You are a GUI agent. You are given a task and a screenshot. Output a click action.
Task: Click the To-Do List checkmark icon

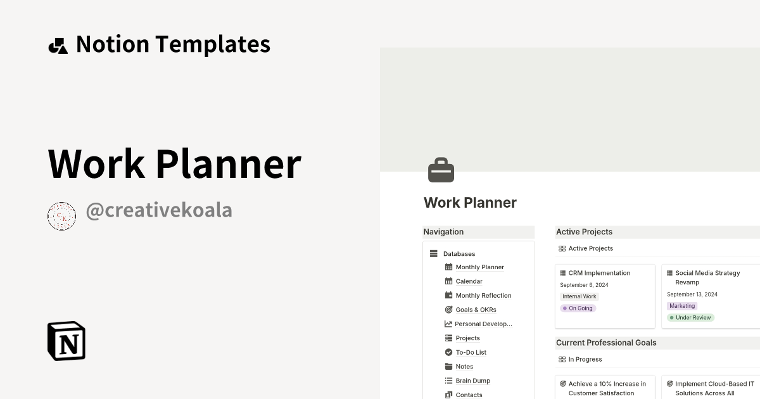click(448, 352)
